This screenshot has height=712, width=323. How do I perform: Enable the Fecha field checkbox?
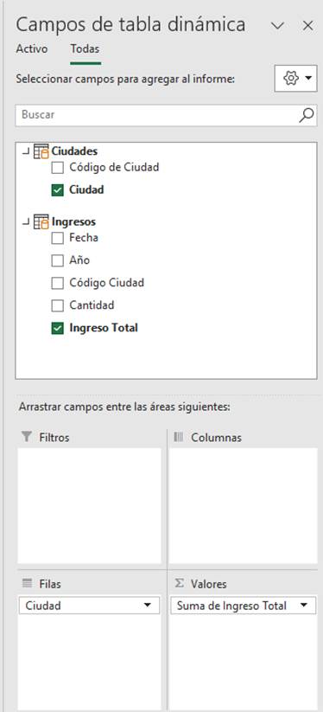pos(58,239)
